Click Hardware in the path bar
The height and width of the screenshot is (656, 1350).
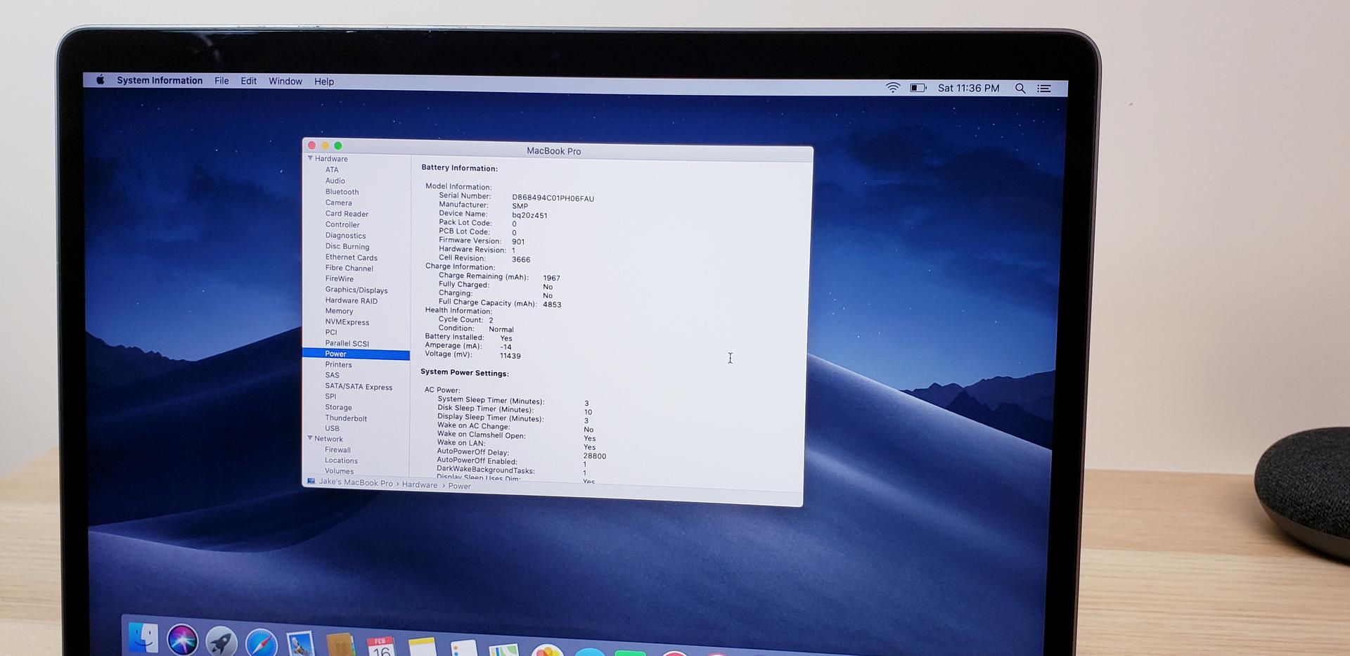420,484
